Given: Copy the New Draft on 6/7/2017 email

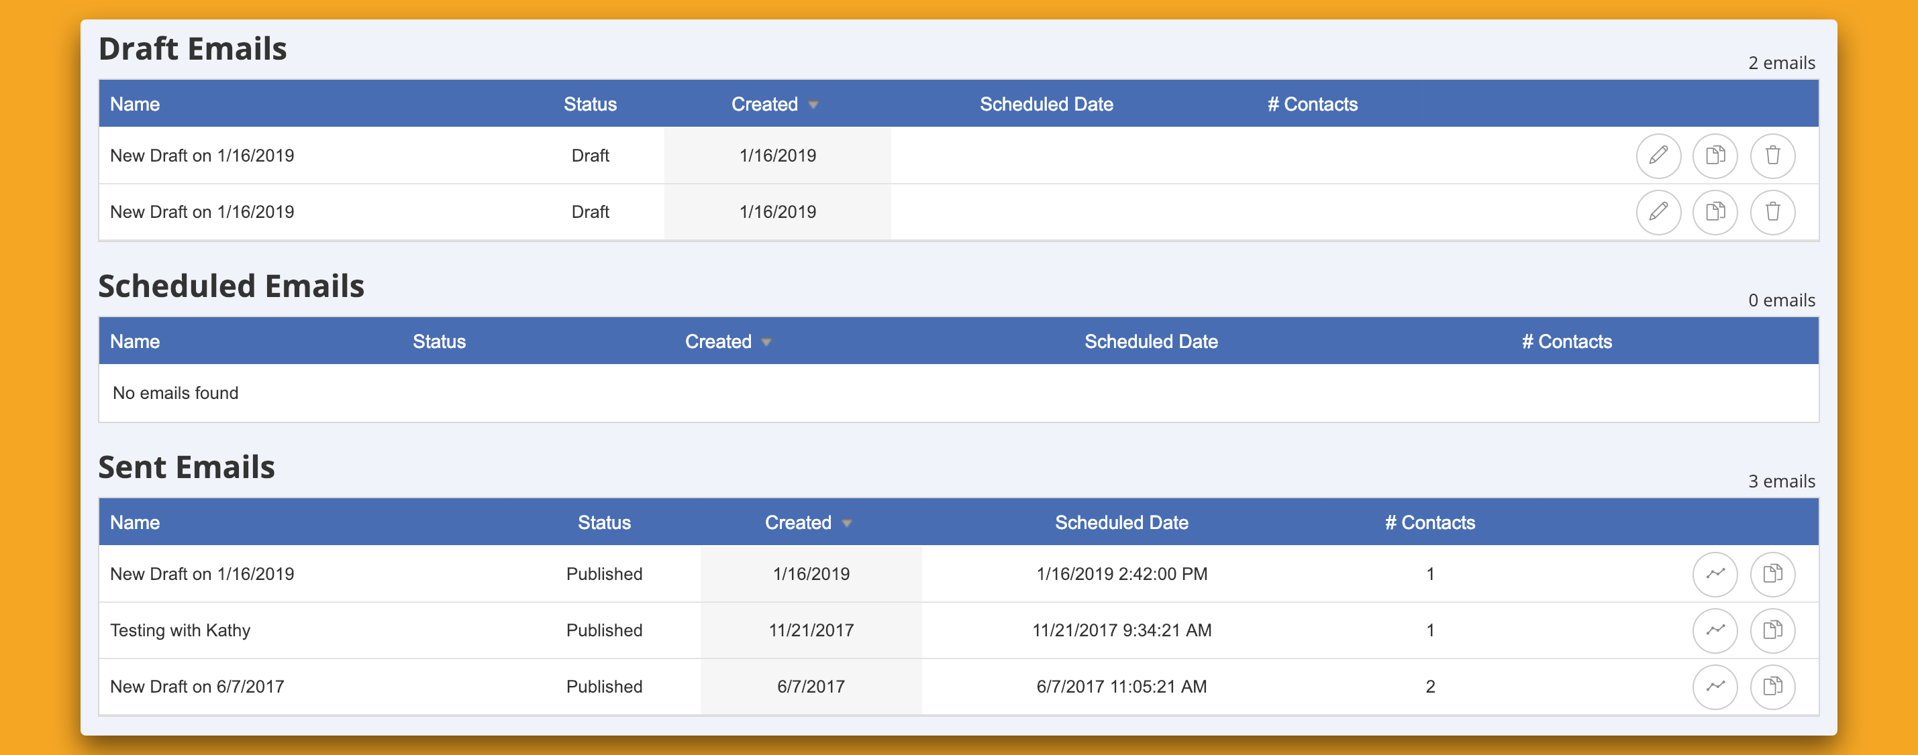Looking at the screenshot, I should coord(1772,687).
